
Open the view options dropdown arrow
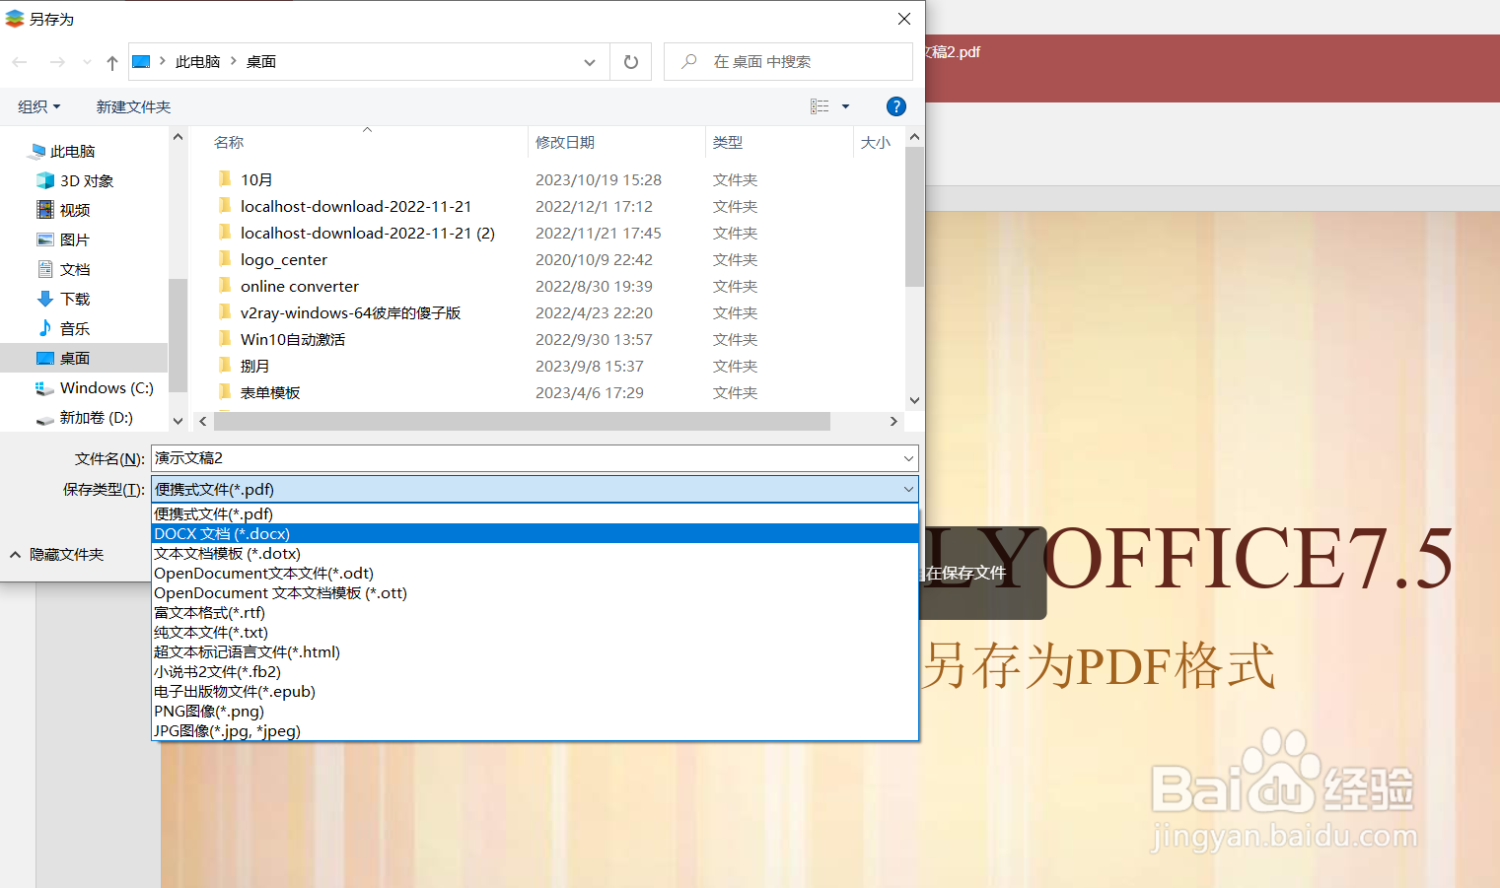(845, 106)
